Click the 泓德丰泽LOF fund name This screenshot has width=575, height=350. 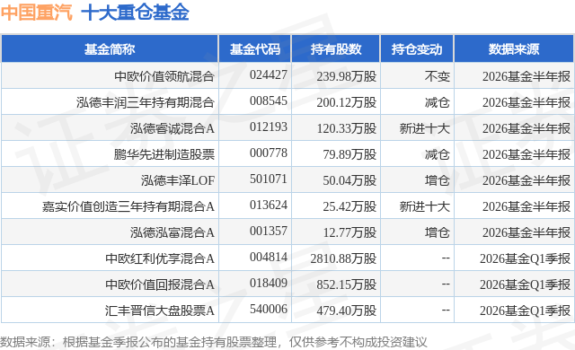(x=178, y=180)
